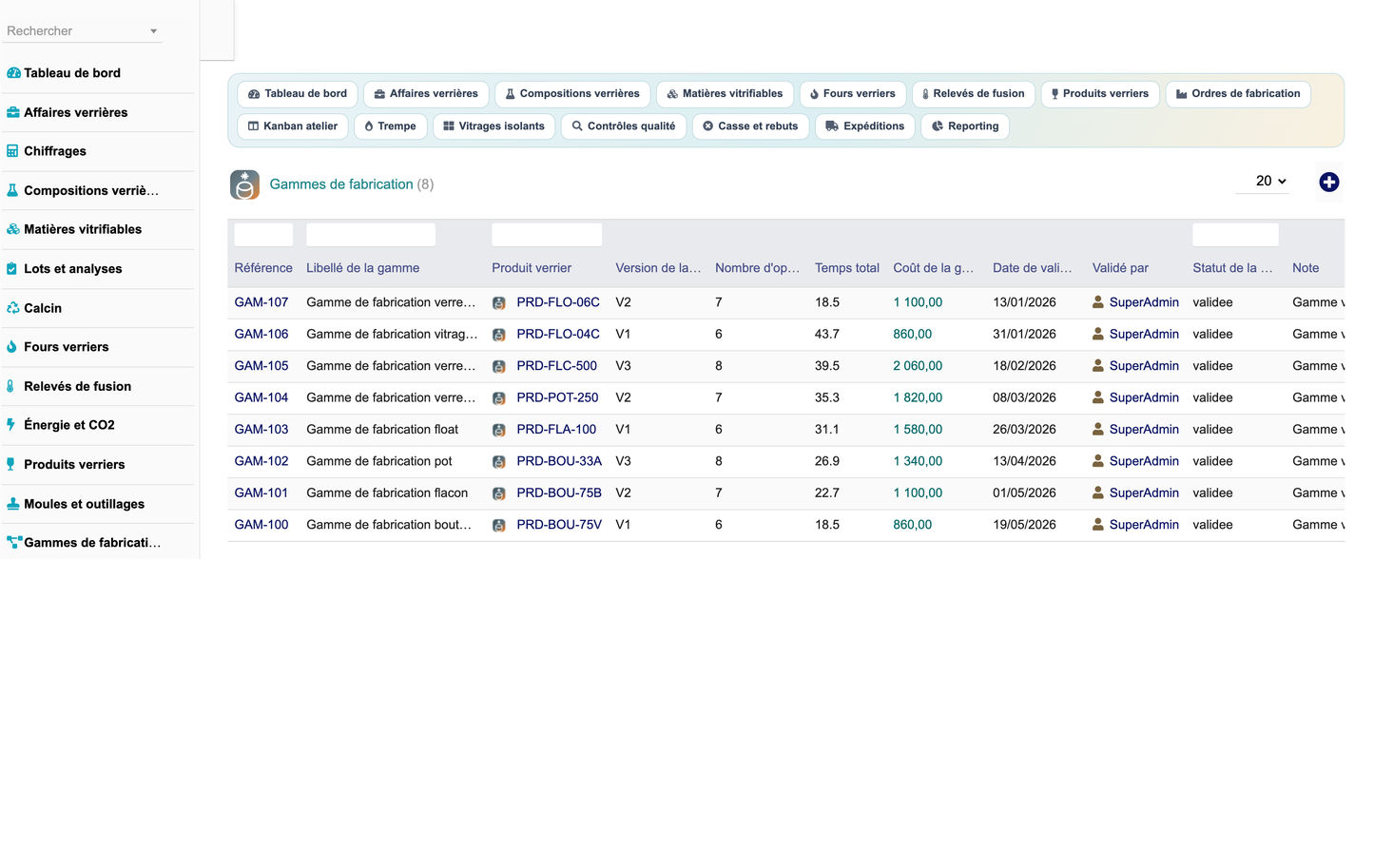Open Produits verriers top tab

click(1100, 94)
